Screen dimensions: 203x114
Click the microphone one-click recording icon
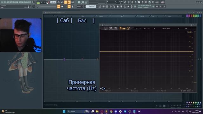pos(132,2)
